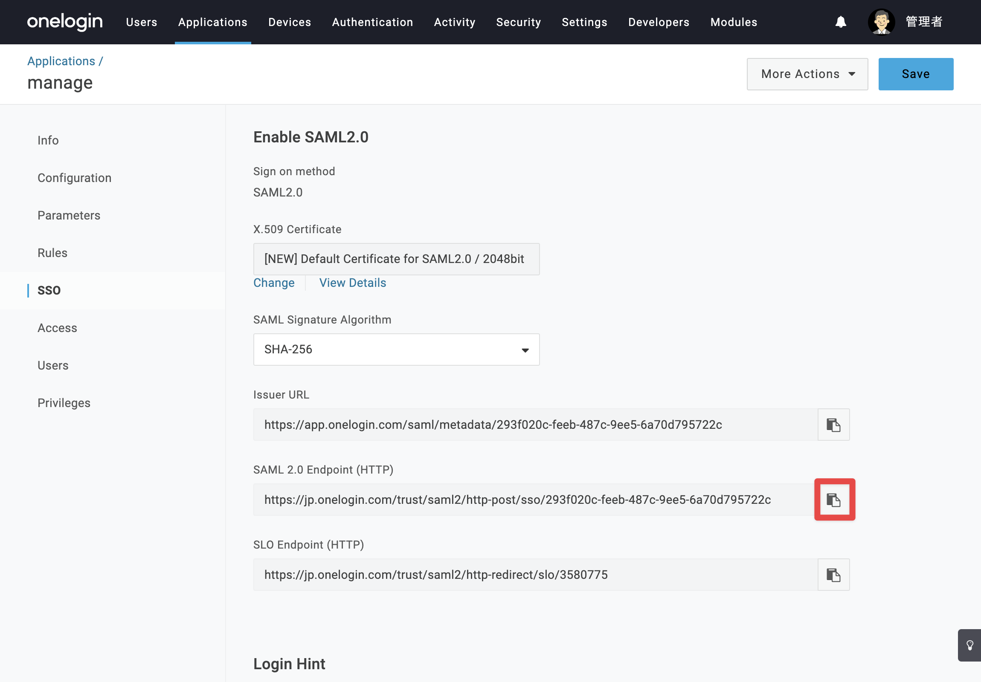Open View Details for the certificate
Viewport: 981px width, 682px height.
pyautogui.click(x=352, y=283)
